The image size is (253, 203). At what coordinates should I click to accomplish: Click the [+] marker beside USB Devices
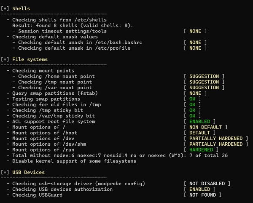[5, 172]
